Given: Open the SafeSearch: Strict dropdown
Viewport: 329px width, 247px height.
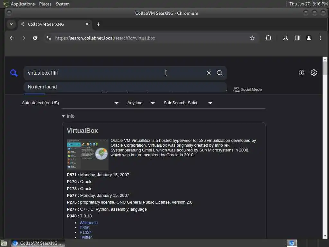Looking at the screenshot, I should click(x=188, y=103).
